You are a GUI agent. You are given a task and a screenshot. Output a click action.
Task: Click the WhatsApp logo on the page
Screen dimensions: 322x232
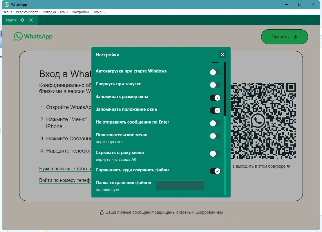[x=33, y=36]
